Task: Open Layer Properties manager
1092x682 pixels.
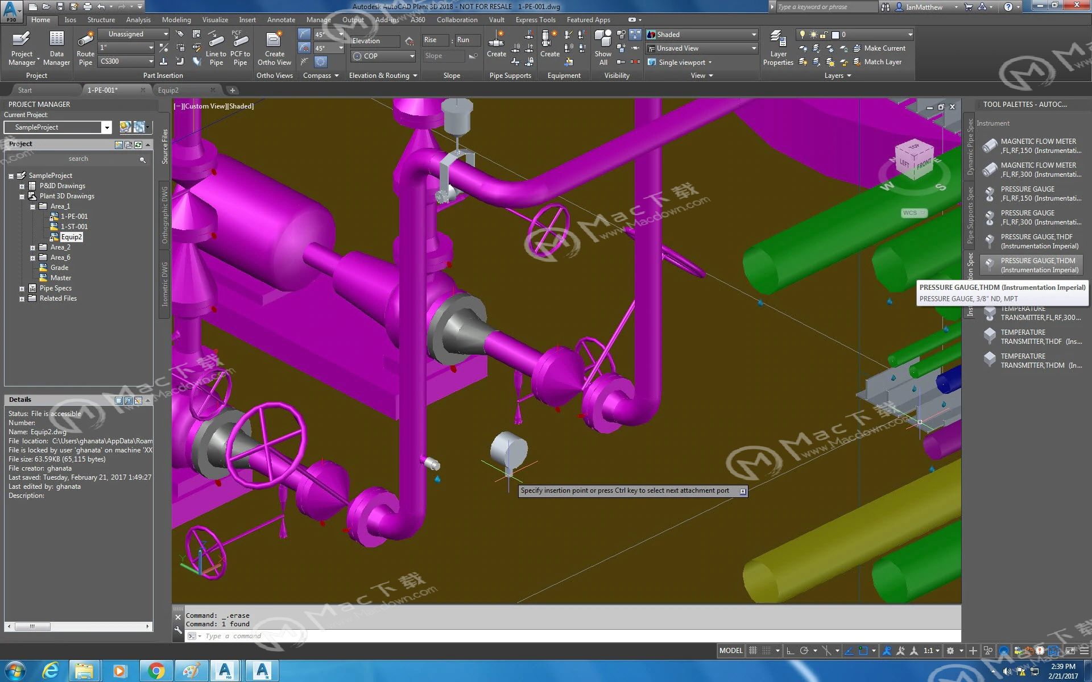Action: (x=777, y=48)
